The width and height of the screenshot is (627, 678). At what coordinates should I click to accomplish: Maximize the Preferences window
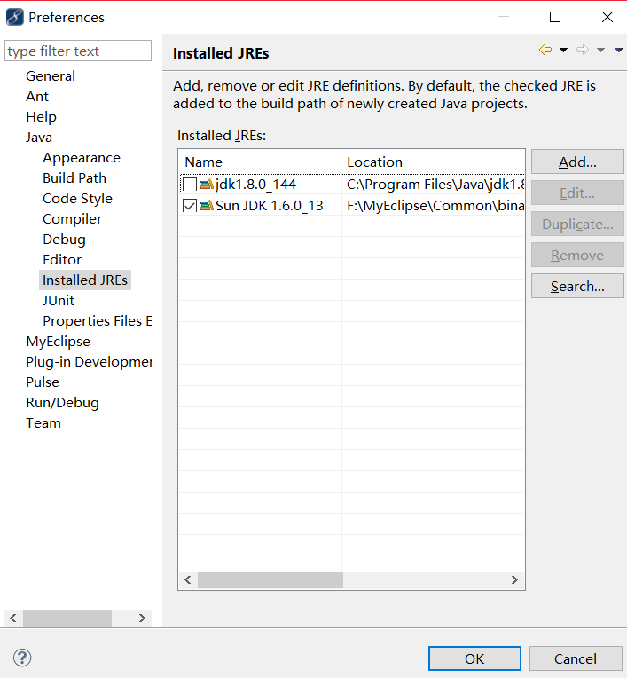coord(555,17)
